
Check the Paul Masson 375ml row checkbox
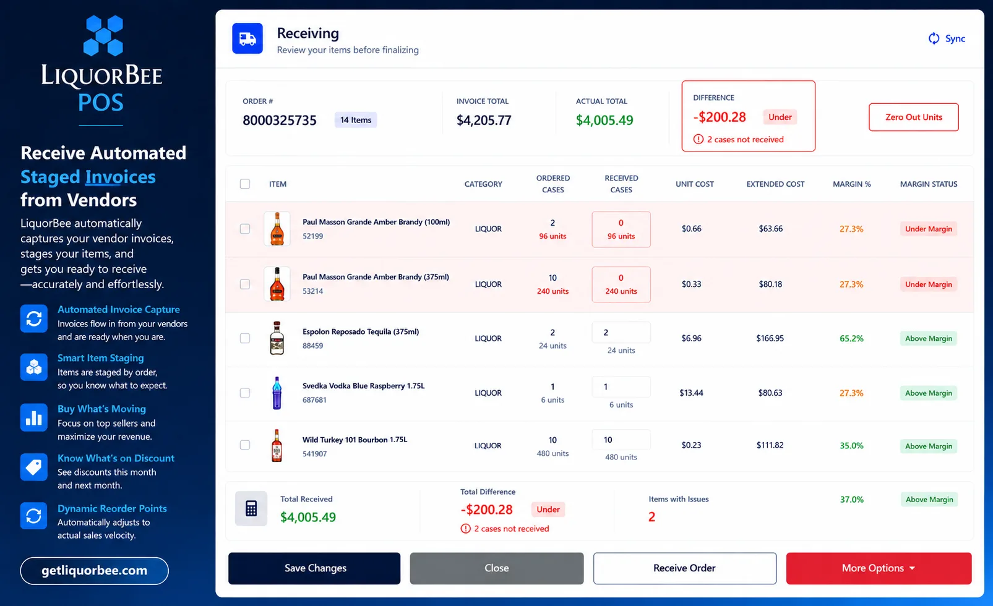click(245, 284)
